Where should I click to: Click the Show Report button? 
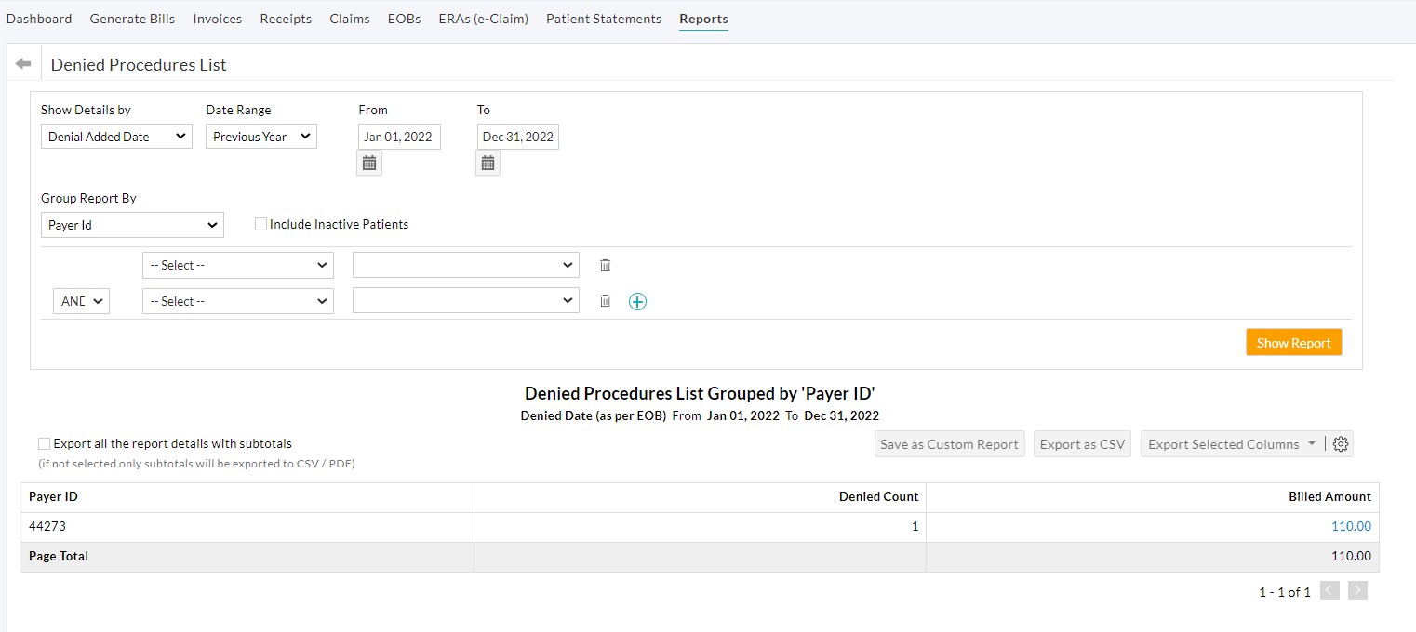point(1293,343)
